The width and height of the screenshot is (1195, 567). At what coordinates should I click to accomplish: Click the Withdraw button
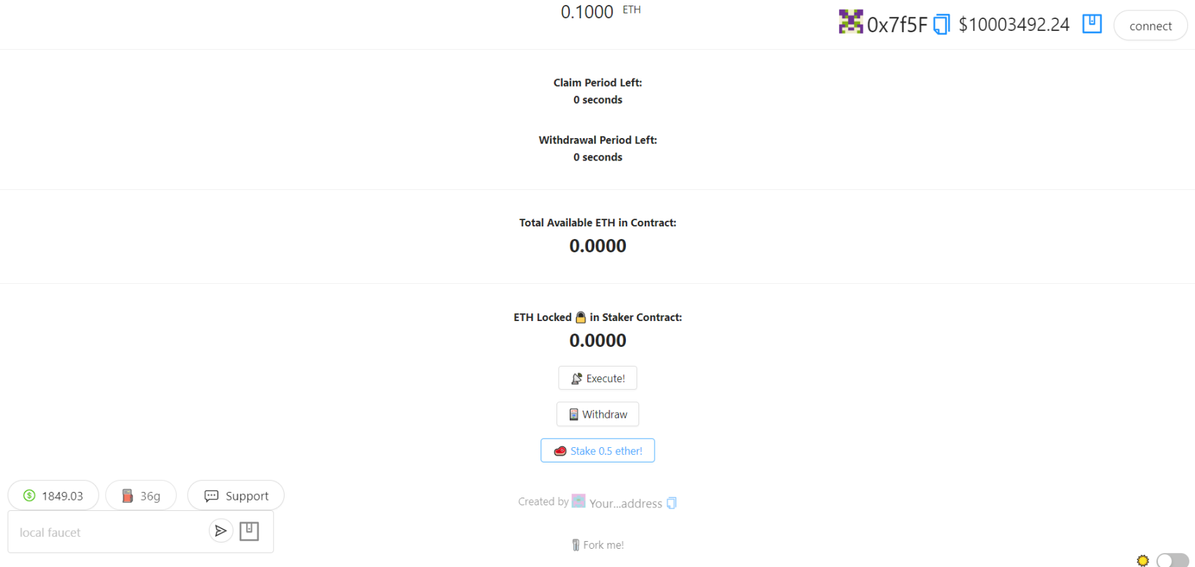click(x=598, y=414)
